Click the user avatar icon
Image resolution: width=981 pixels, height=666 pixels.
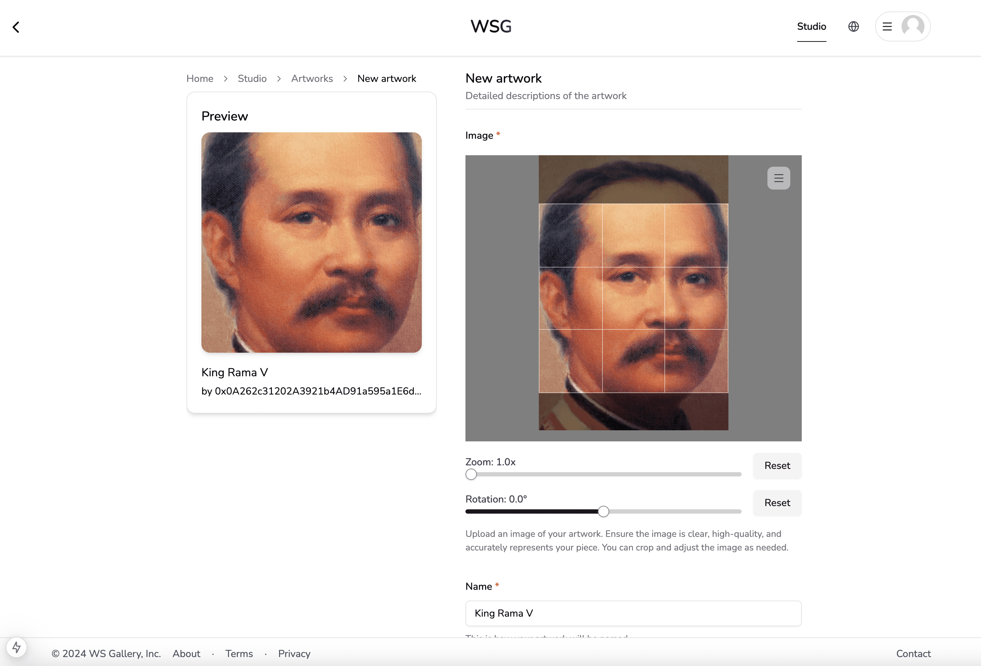(913, 26)
